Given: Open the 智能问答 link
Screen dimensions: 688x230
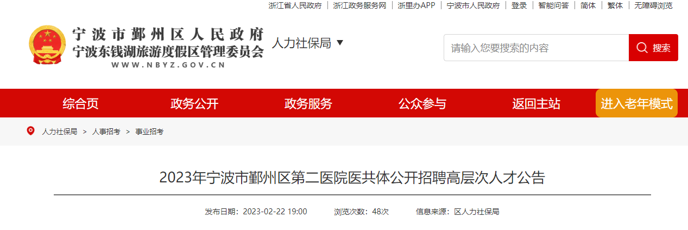Looking at the screenshot, I should pyautogui.click(x=554, y=5).
